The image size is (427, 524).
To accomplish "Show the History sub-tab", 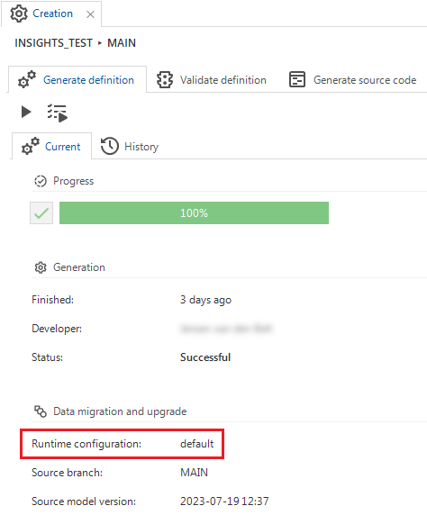I will click(x=130, y=147).
